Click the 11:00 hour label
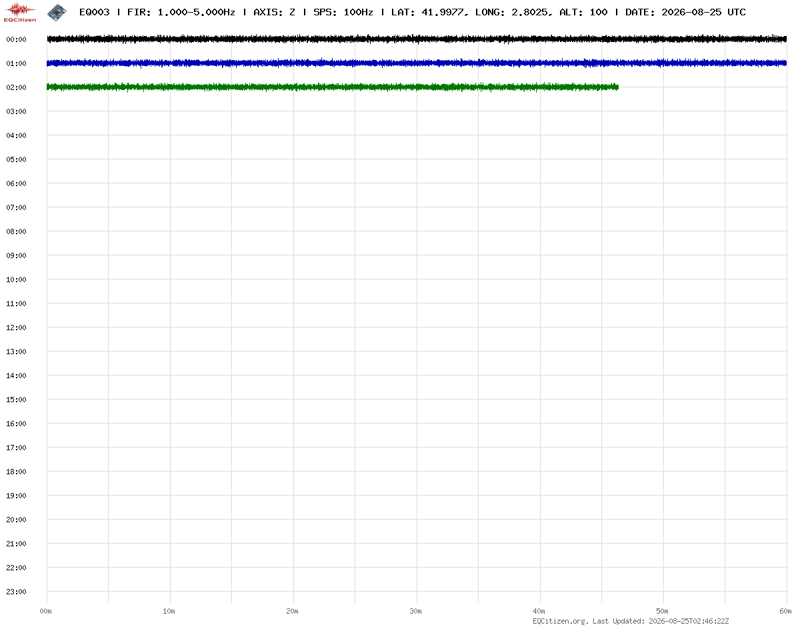 (x=16, y=303)
